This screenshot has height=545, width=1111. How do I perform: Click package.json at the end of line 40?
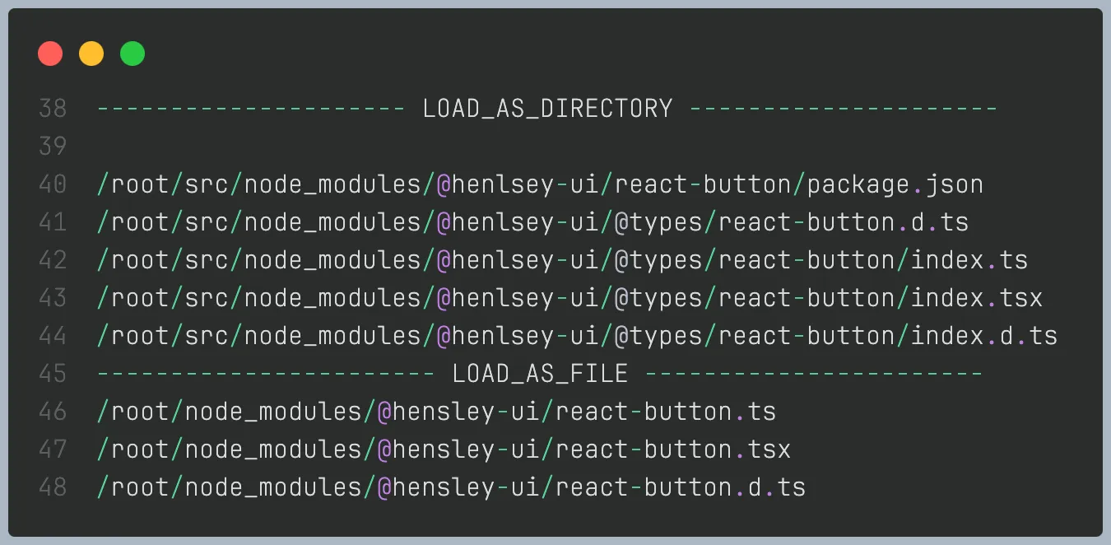click(x=895, y=184)
